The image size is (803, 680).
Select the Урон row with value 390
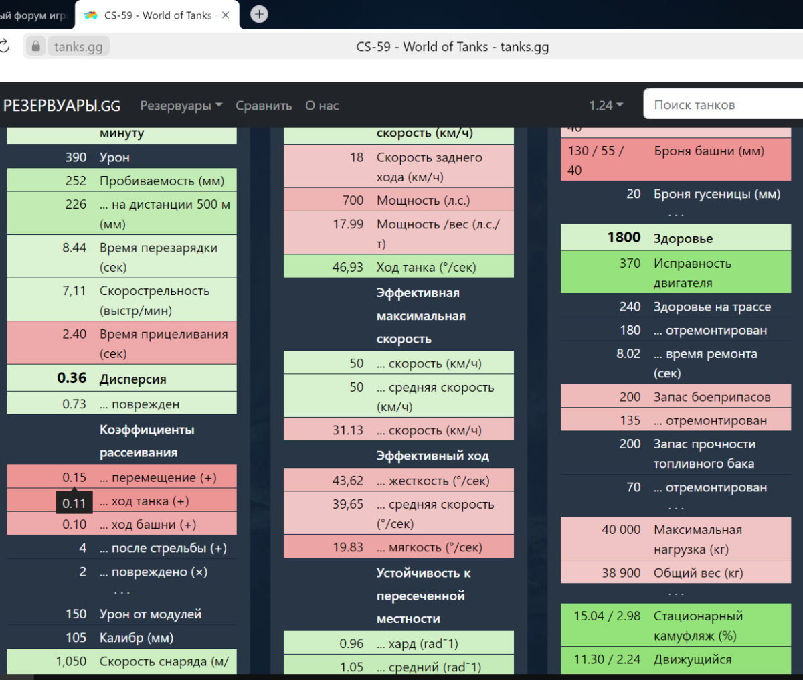pyautogui.click(x=122, y=157)
